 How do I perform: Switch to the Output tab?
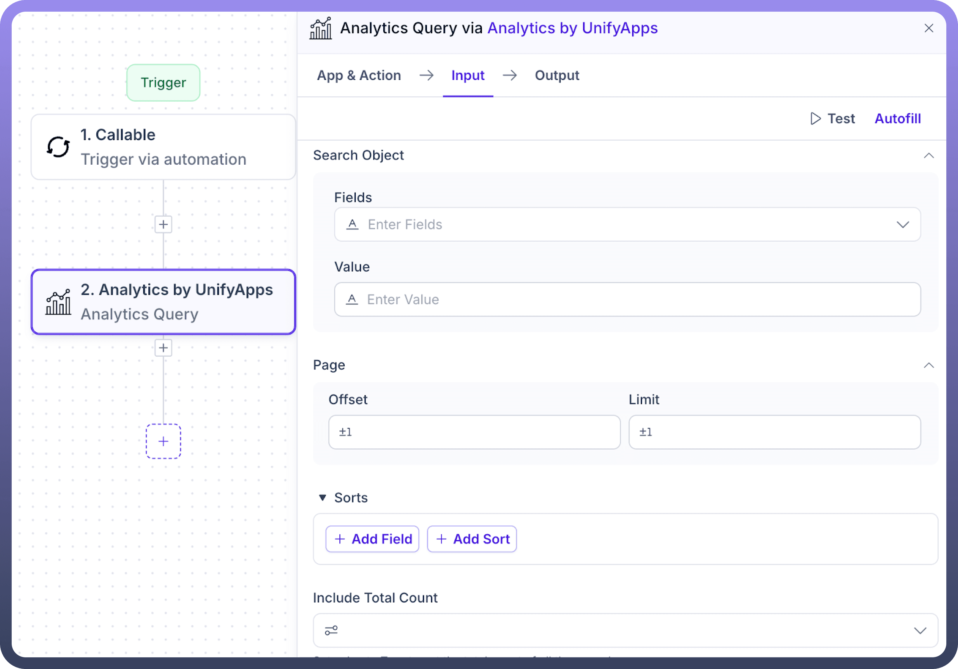point(557,76)
